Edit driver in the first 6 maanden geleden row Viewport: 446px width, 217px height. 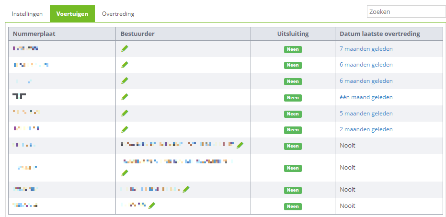click(x=125, y=65)
